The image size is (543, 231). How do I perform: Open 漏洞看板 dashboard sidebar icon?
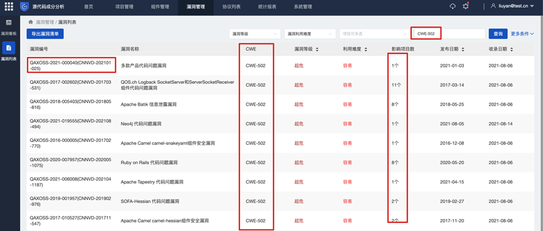coord(8,23)
